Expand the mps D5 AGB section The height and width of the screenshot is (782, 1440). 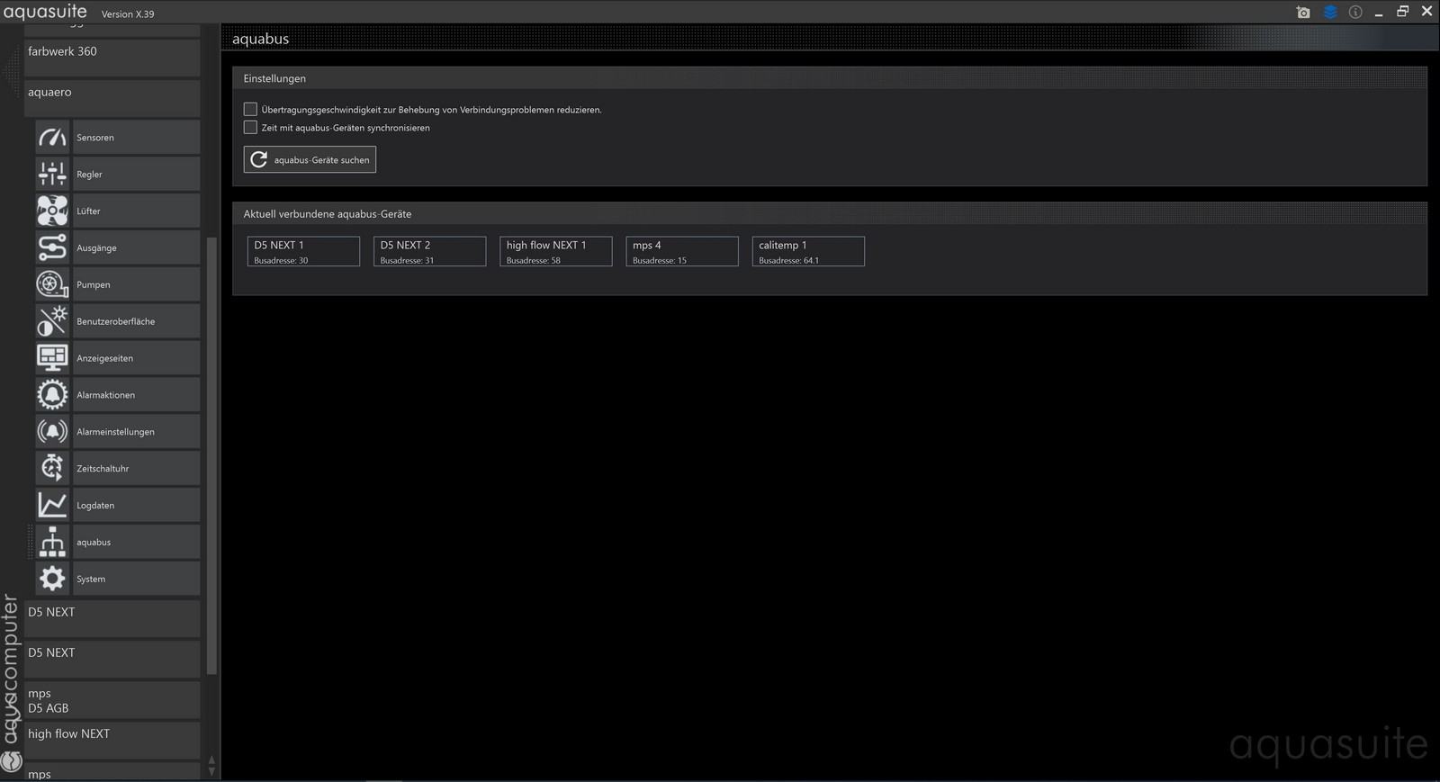pyautogui.click(x=112, y=700)
